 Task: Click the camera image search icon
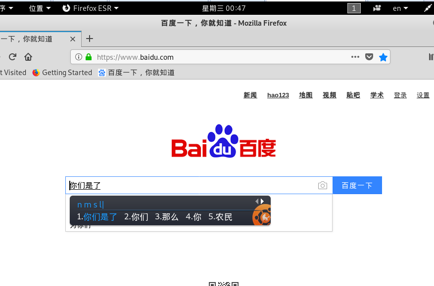323,185
